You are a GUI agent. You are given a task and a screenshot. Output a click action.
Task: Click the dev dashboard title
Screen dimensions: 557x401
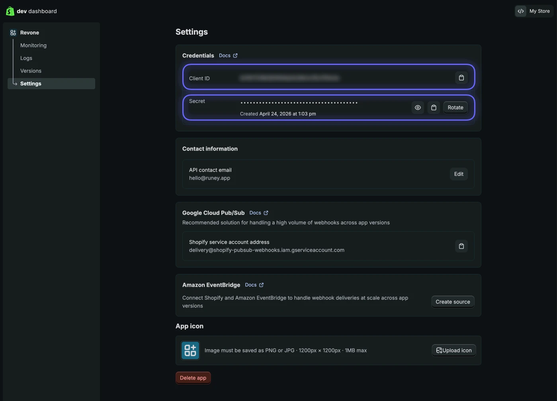pos(37,11)
